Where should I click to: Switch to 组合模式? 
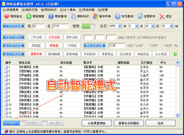click(56, 123)
